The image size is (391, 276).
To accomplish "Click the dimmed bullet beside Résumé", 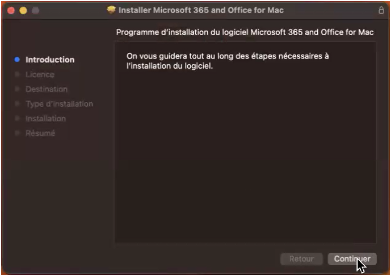I will coord(17,133).
